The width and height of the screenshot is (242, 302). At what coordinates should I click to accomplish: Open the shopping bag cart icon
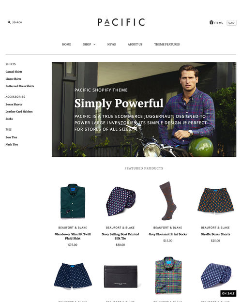click(x=212, y=22)
